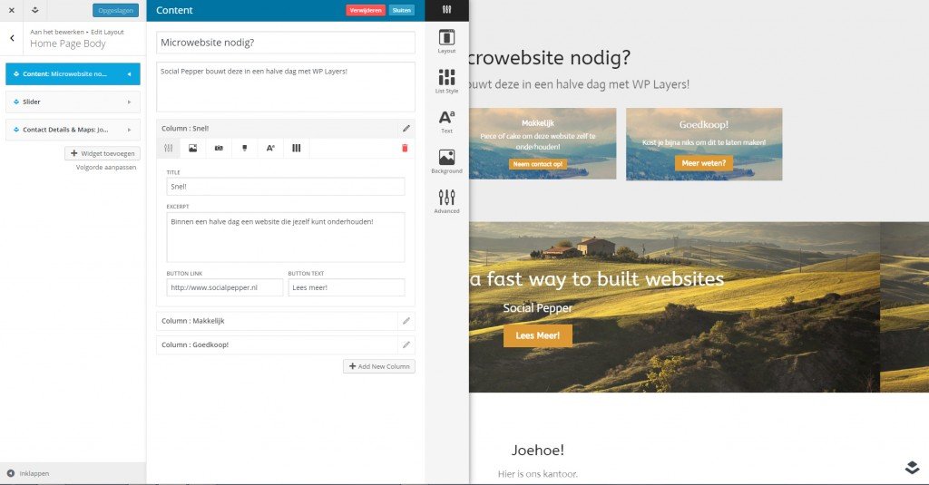This screenshot has width=929, height=485.
Task: Click Joehoe! heading in preview
Action: click(537, 450)
